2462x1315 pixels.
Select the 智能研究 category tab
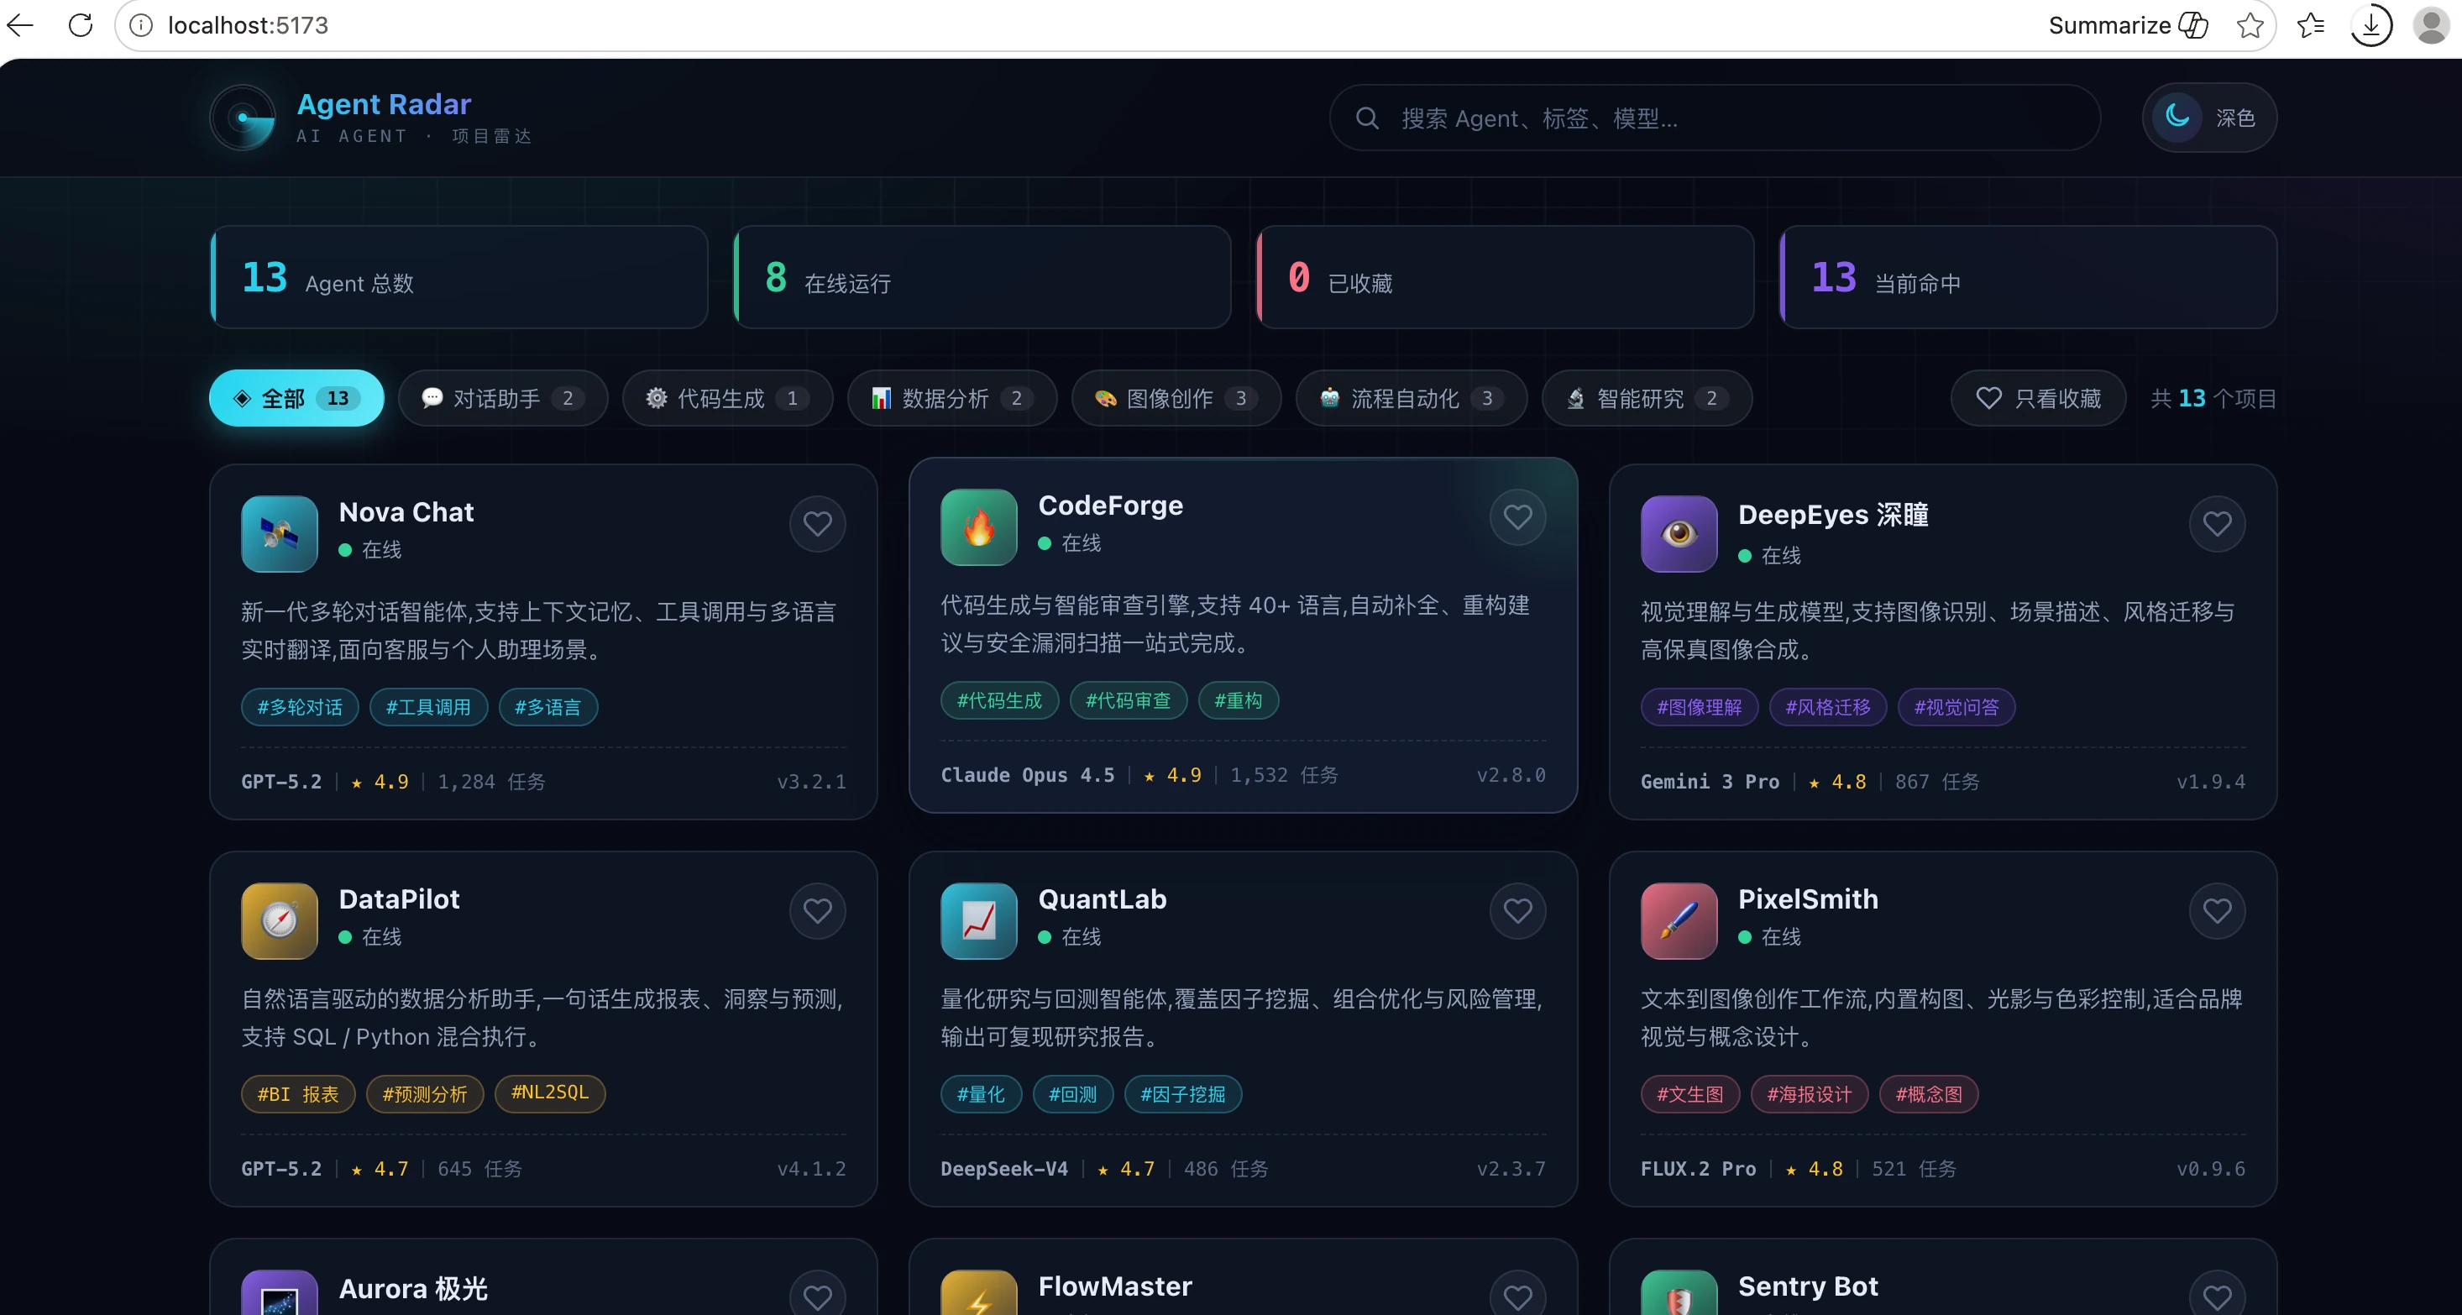coord(1647,399)
